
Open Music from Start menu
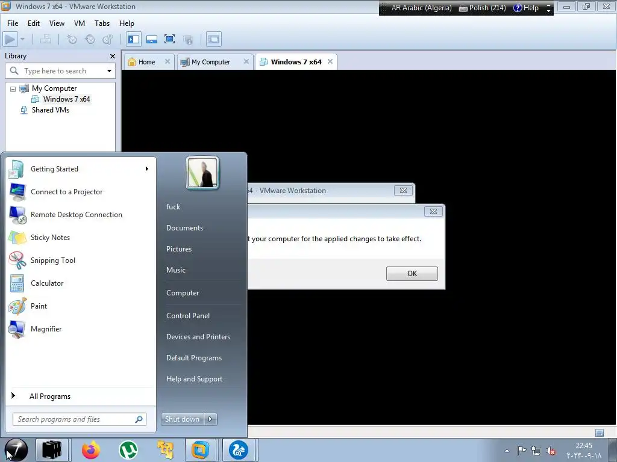tap(175, 270)
